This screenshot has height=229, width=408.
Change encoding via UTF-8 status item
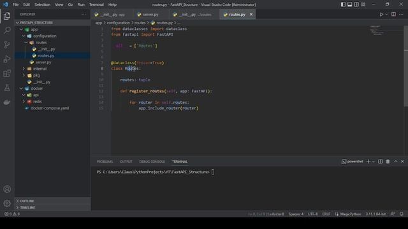pyautogui.click(x=313, y=214)
